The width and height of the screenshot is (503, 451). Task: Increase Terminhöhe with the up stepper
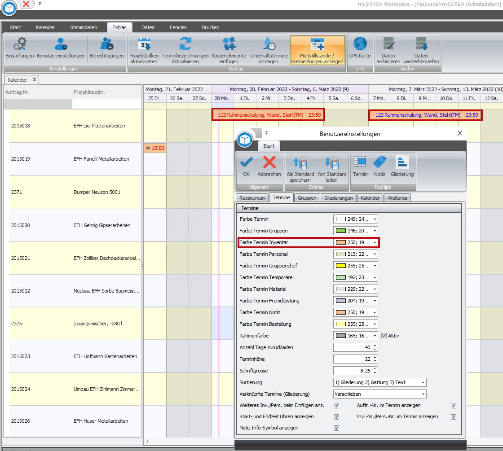click(375, 357)
